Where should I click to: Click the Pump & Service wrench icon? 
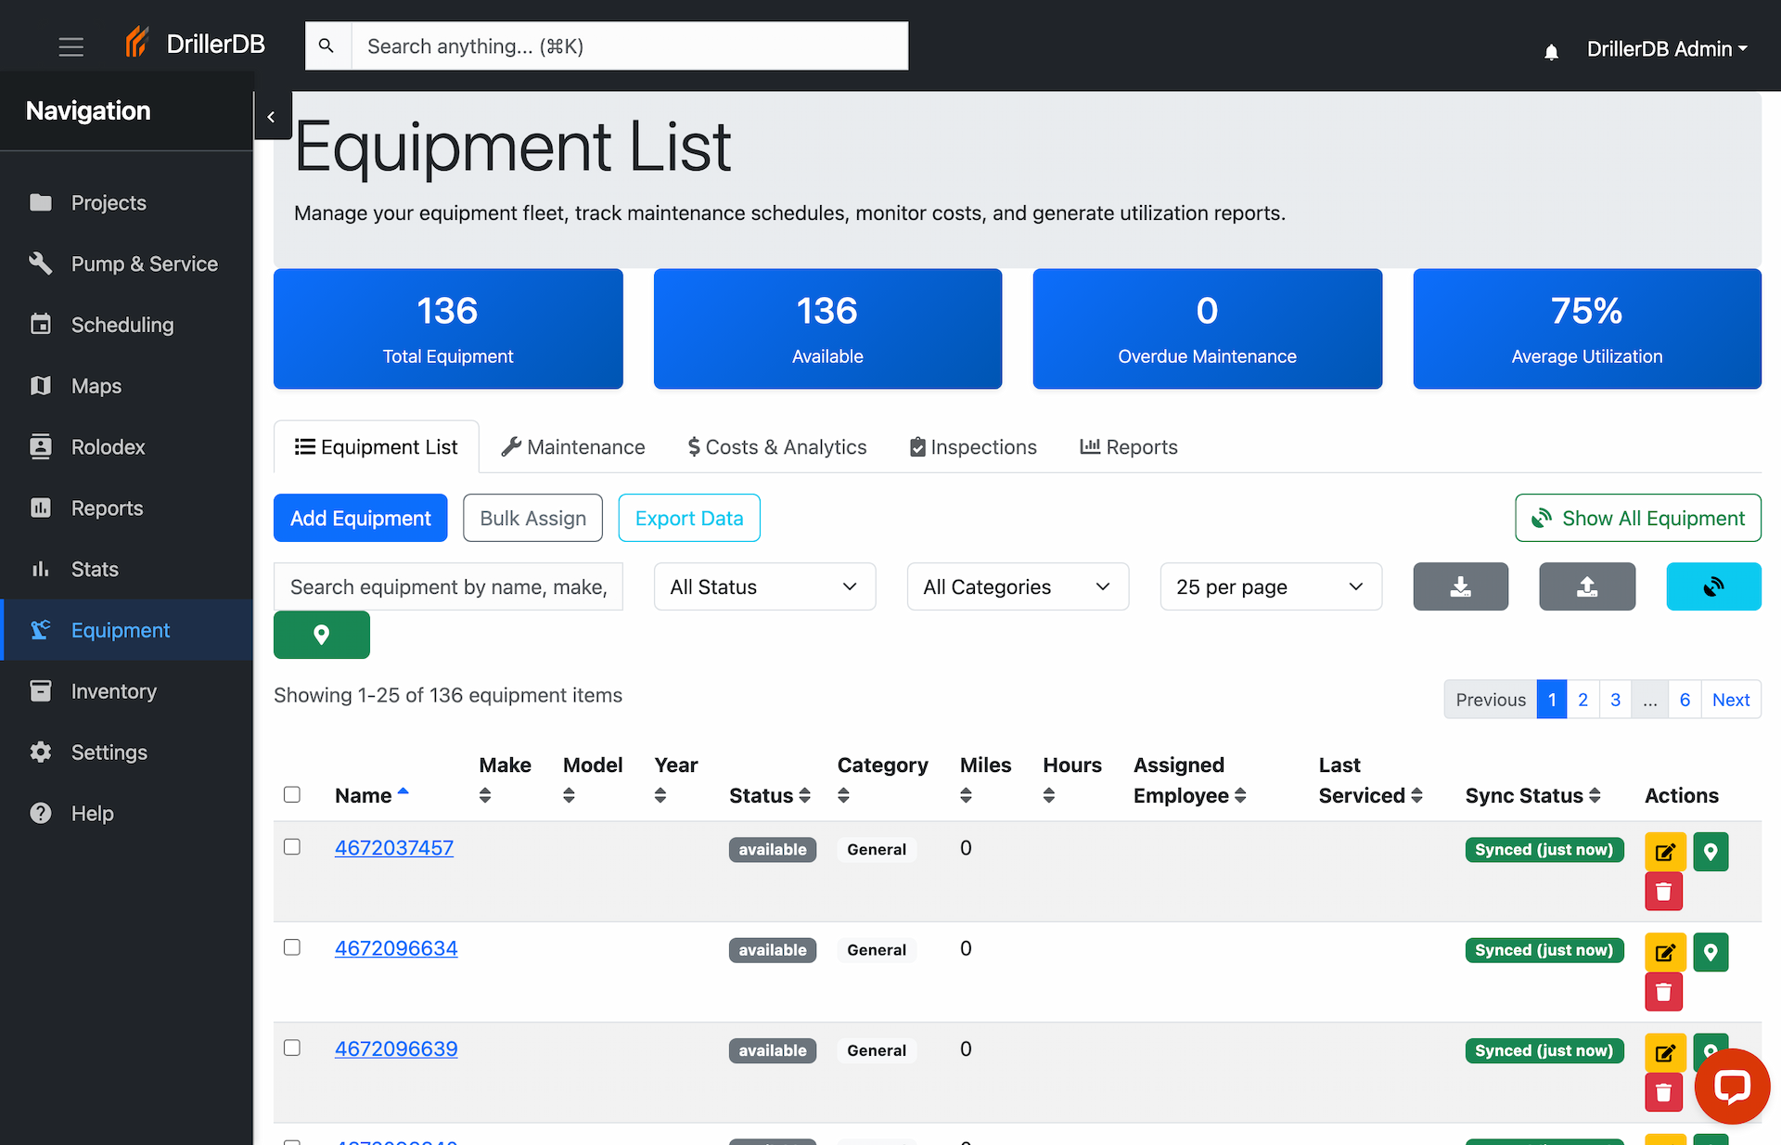click(41, 264)
